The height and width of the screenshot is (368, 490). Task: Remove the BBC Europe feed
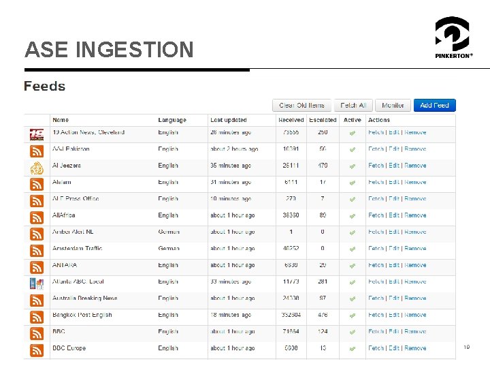coord(415,348)
